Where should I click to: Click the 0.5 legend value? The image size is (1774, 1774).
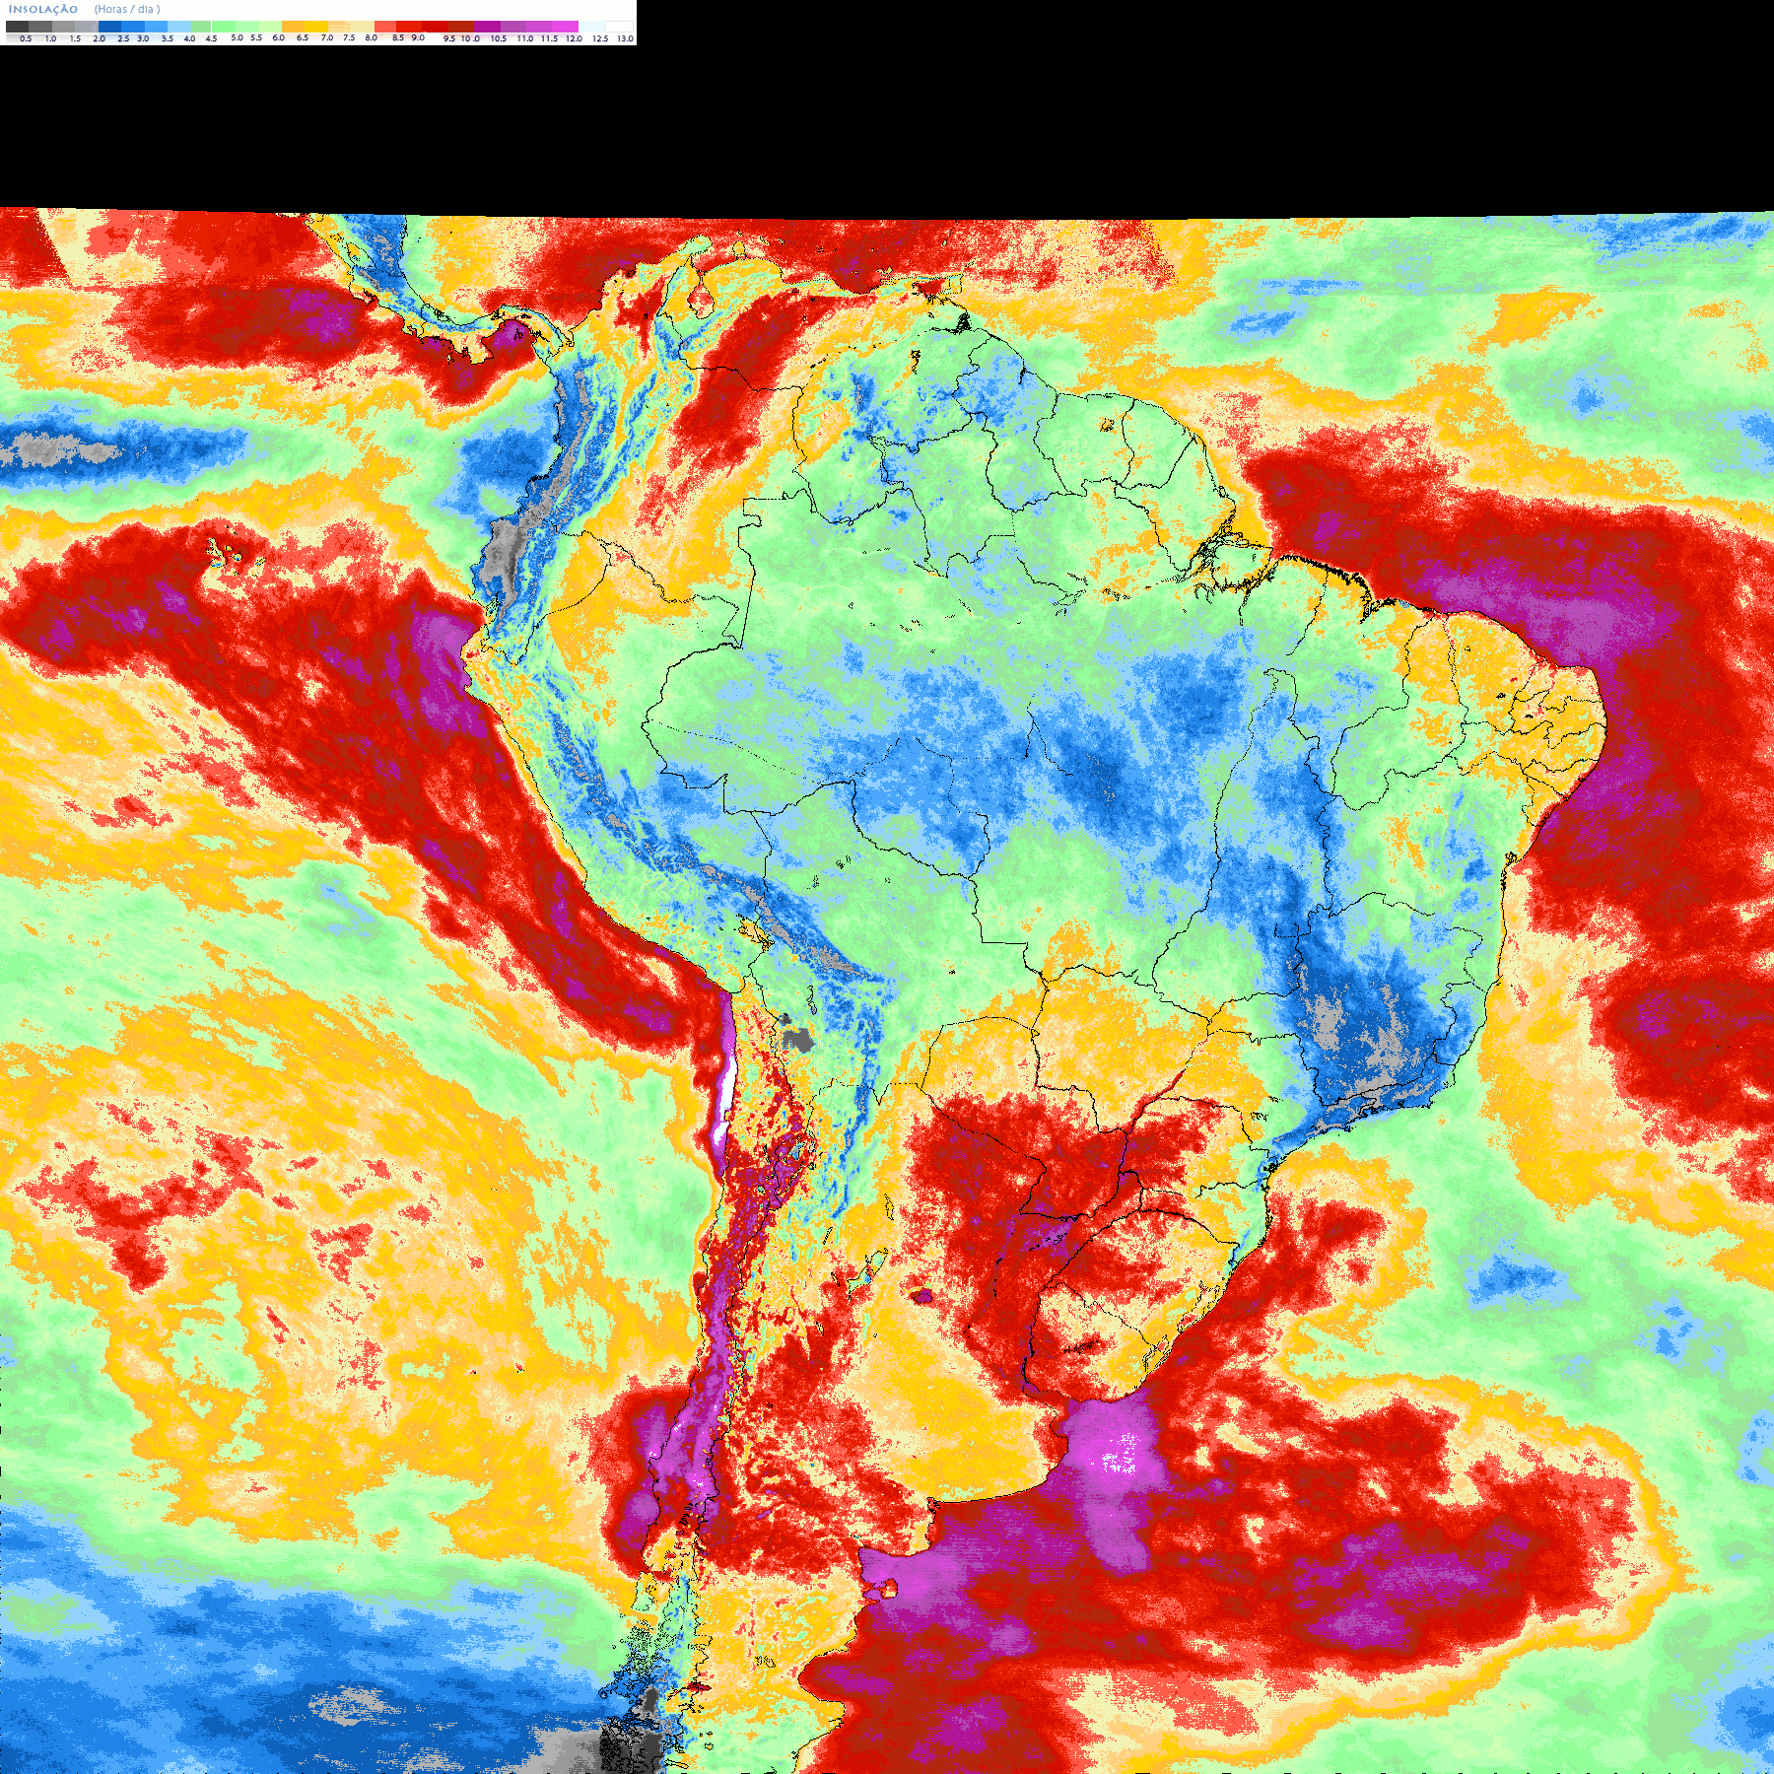click(x=26, y=38)
